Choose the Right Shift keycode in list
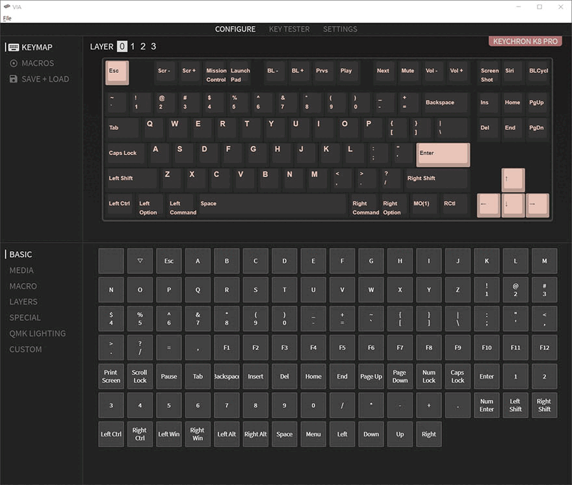Screen dimensions: 572x485 (544, 405)
